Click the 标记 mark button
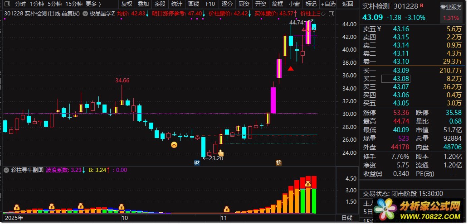Viewport: 468px width, 224px height. (x=311, y=4)
